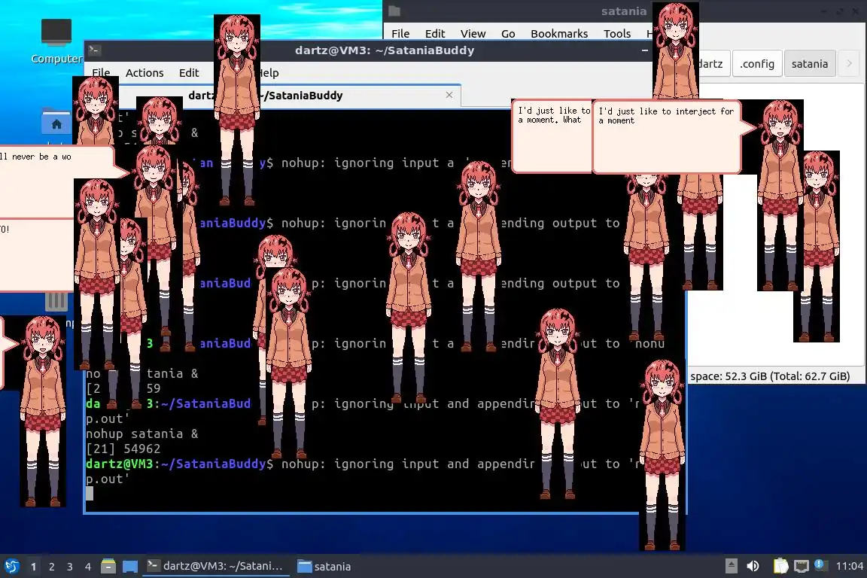Screen dimensions: 867x578
Task: Open the Lubuntu start menu icon
Action: coord(11,566)
